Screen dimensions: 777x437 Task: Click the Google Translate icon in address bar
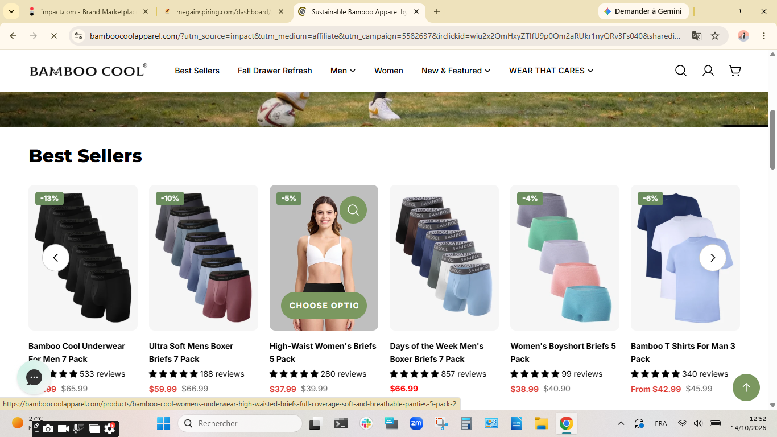coord(696,36)
